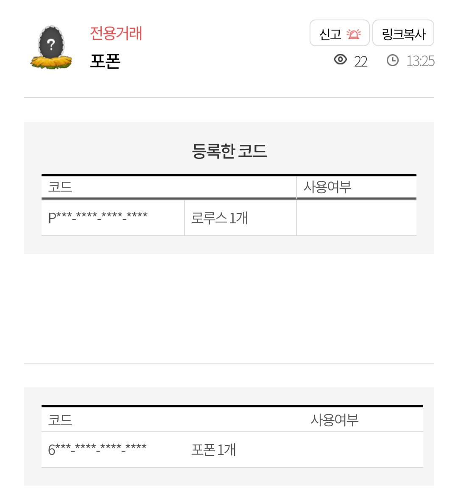Copy the link with 링크복사
Screen dimensions: 458x500
coord(403,33)
